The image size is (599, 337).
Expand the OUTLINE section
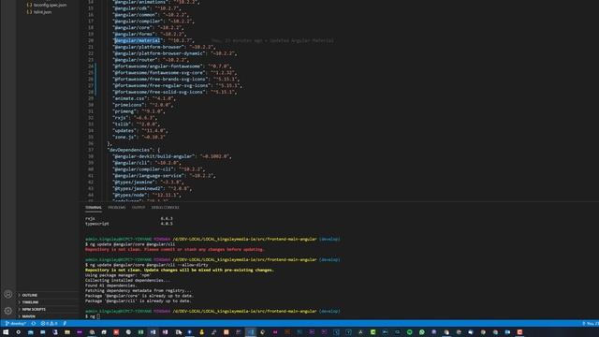[29, 296]
